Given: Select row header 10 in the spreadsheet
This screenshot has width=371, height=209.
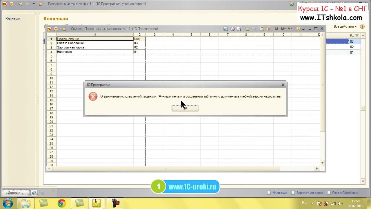Looking at the screenshot, I should (x=51, y=78).
